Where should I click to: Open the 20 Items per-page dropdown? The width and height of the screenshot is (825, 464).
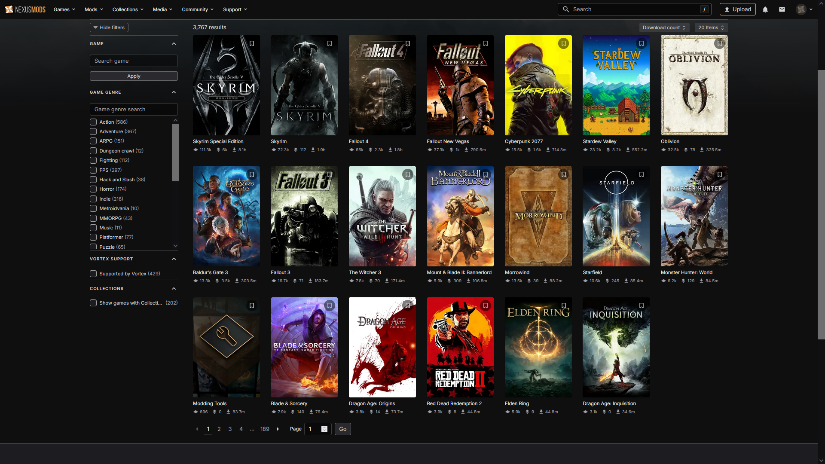coord(711,27)
